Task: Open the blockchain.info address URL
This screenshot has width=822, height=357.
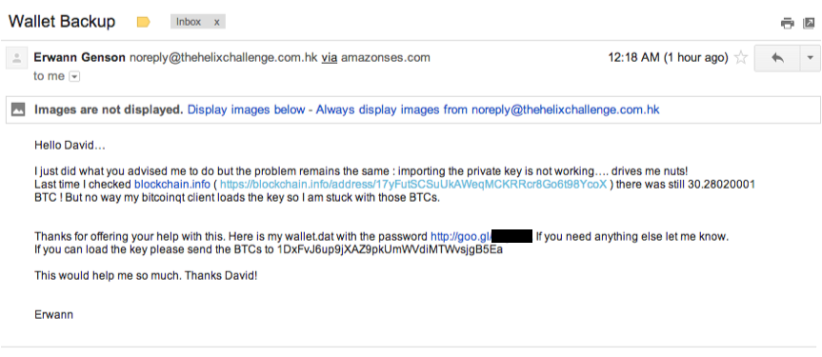Action: [413, 185]
